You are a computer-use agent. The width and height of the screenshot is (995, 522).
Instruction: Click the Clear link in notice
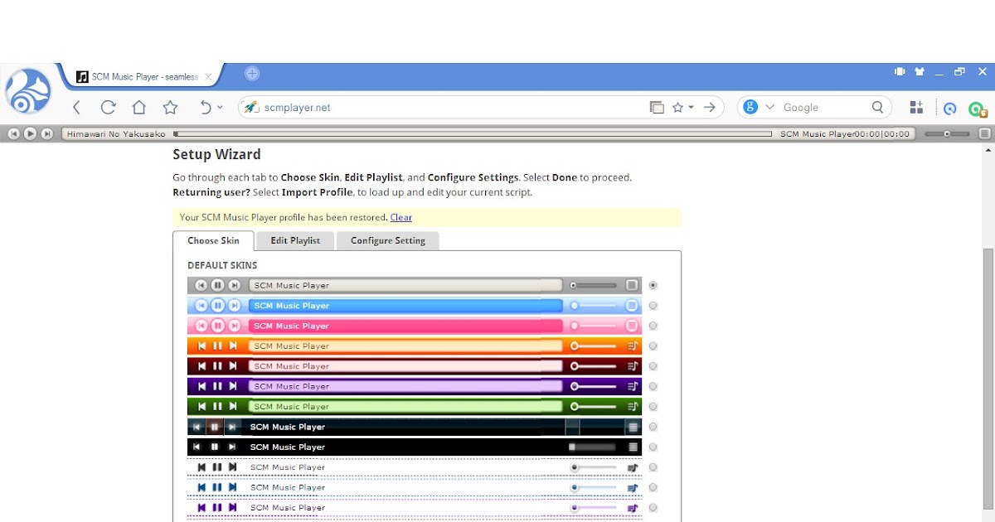click(x=401, y=217)
